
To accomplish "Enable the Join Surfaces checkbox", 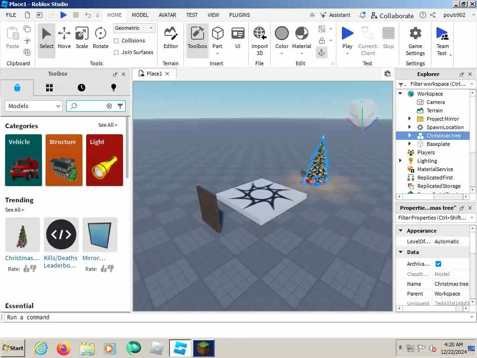I will (116, 52).
